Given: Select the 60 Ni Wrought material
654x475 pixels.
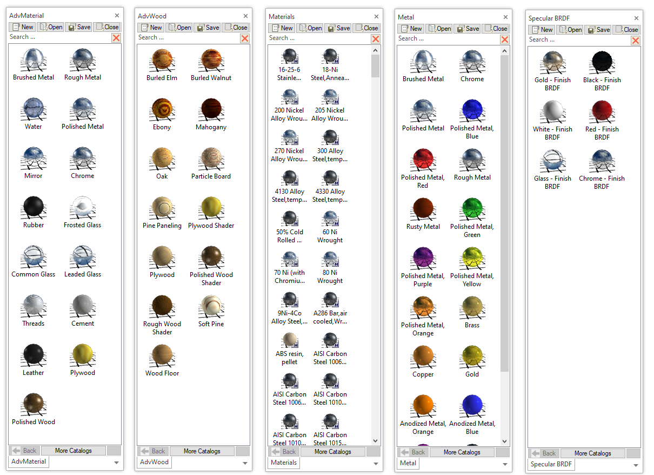Looking at the screenshot, I should tap(330, 227).
